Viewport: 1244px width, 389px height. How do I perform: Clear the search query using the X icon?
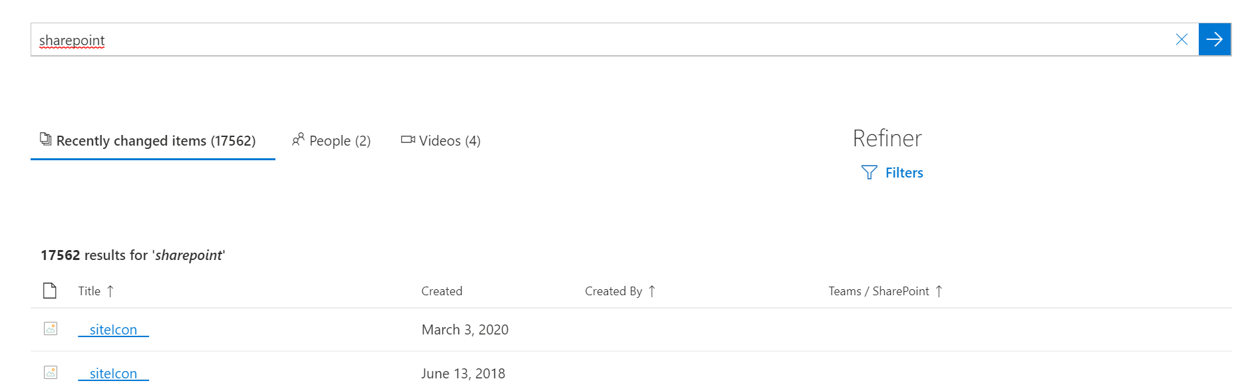click(x=1182, y=39)
